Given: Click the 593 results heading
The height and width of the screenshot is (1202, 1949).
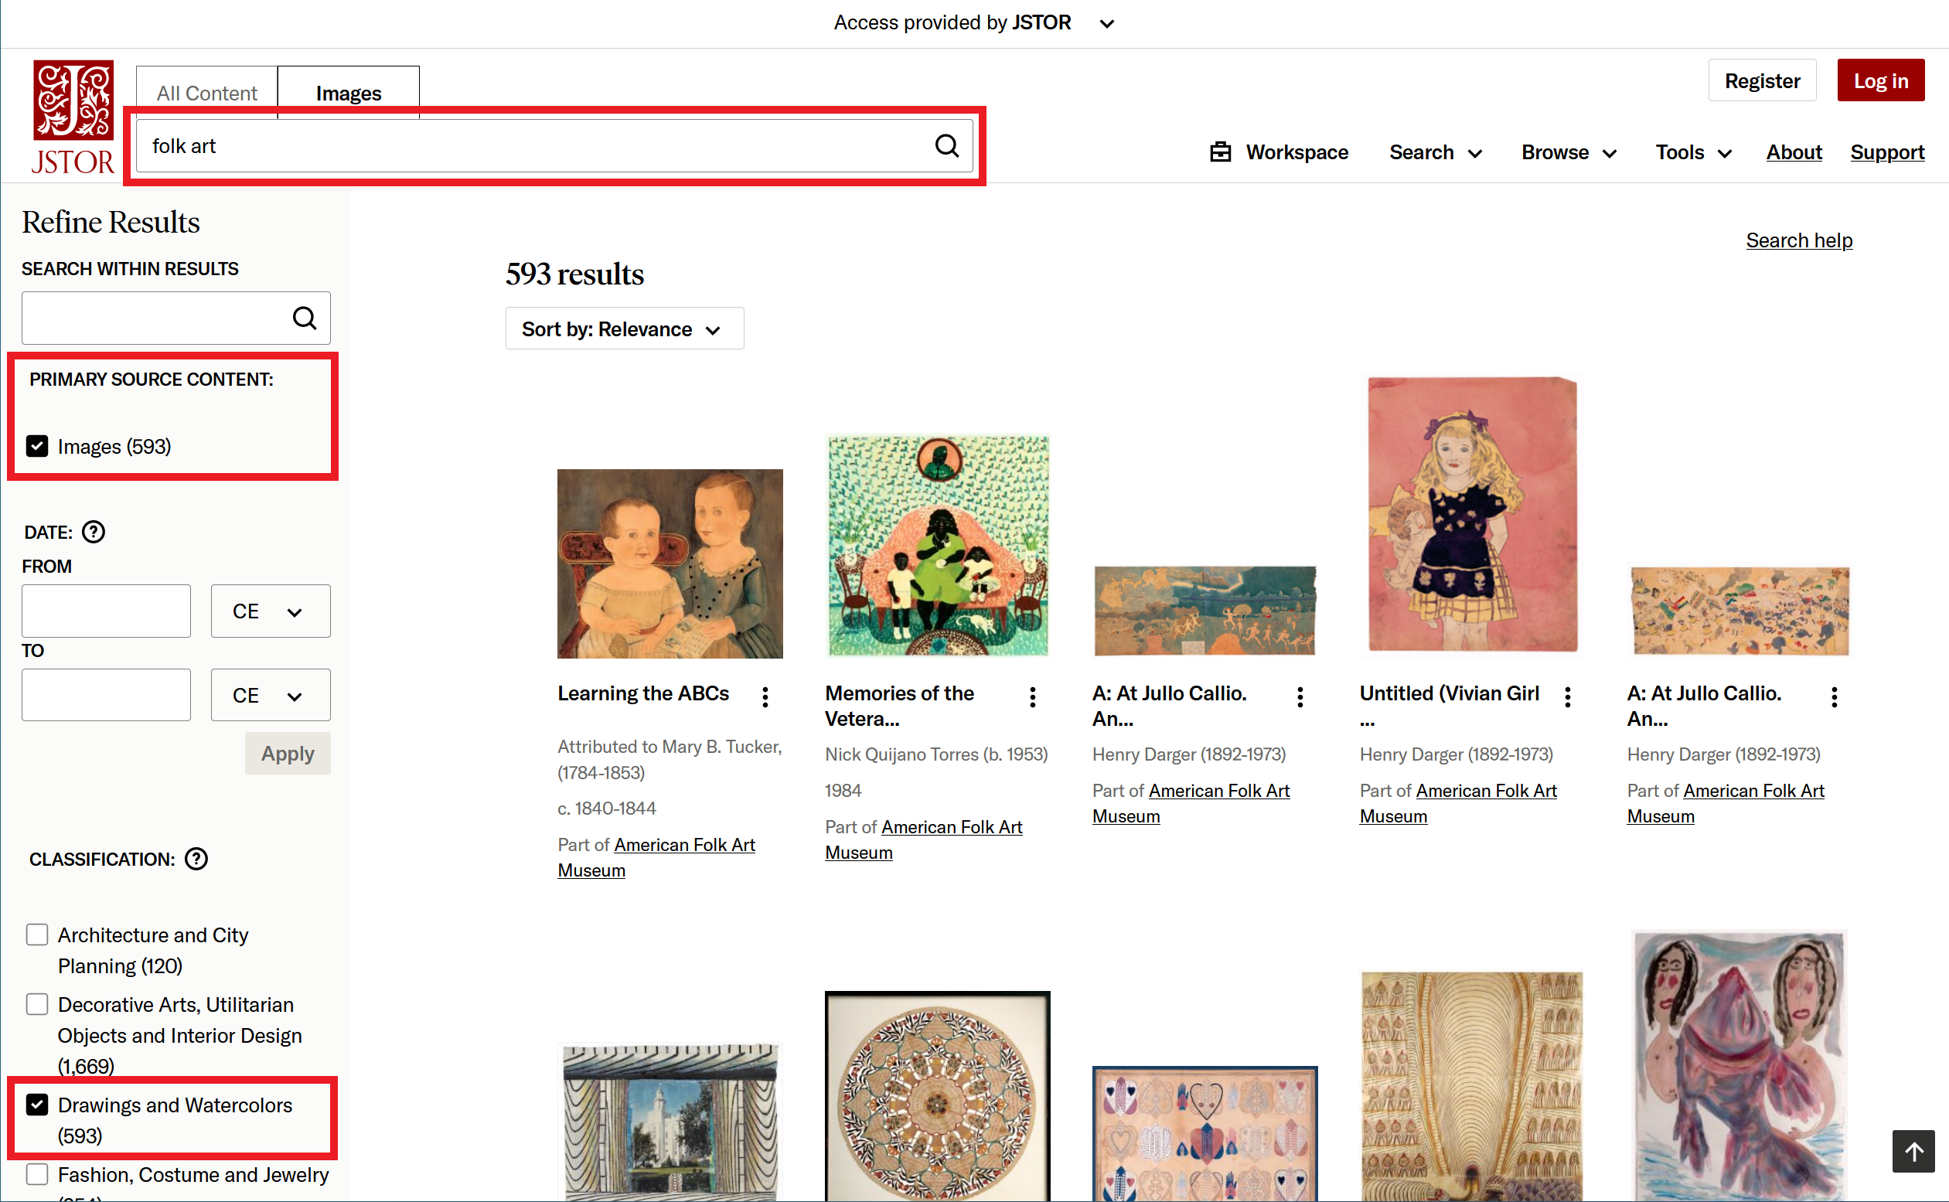Looking at the screenshot, I should (574, 274).
